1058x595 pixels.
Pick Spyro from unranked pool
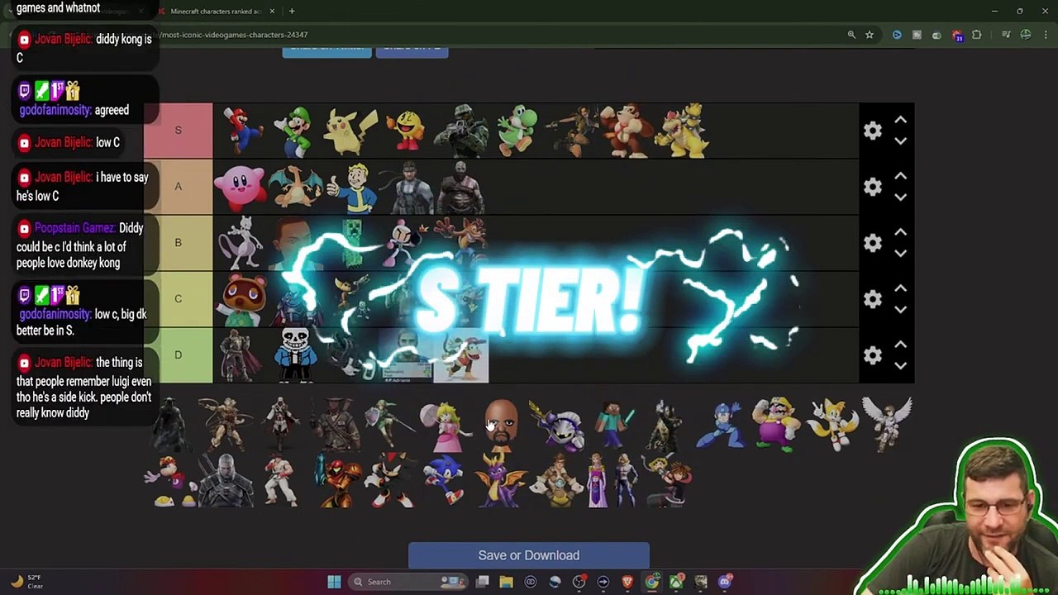501,480
